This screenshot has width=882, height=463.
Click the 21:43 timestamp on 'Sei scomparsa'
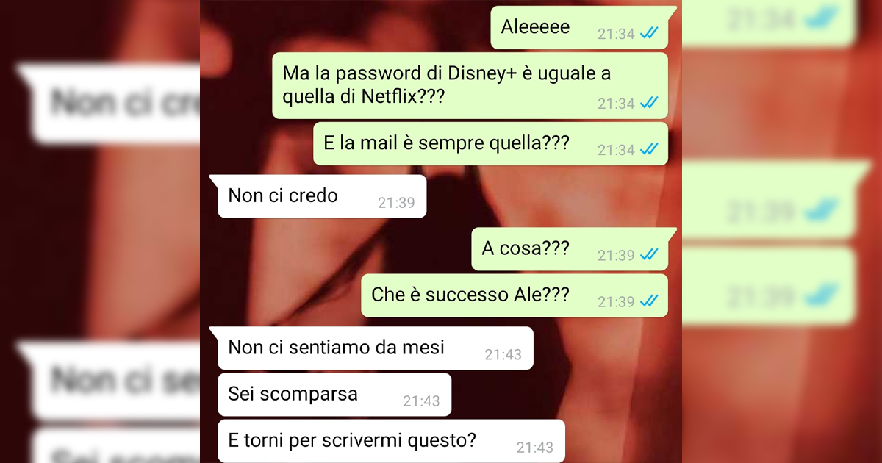point(421,401)
